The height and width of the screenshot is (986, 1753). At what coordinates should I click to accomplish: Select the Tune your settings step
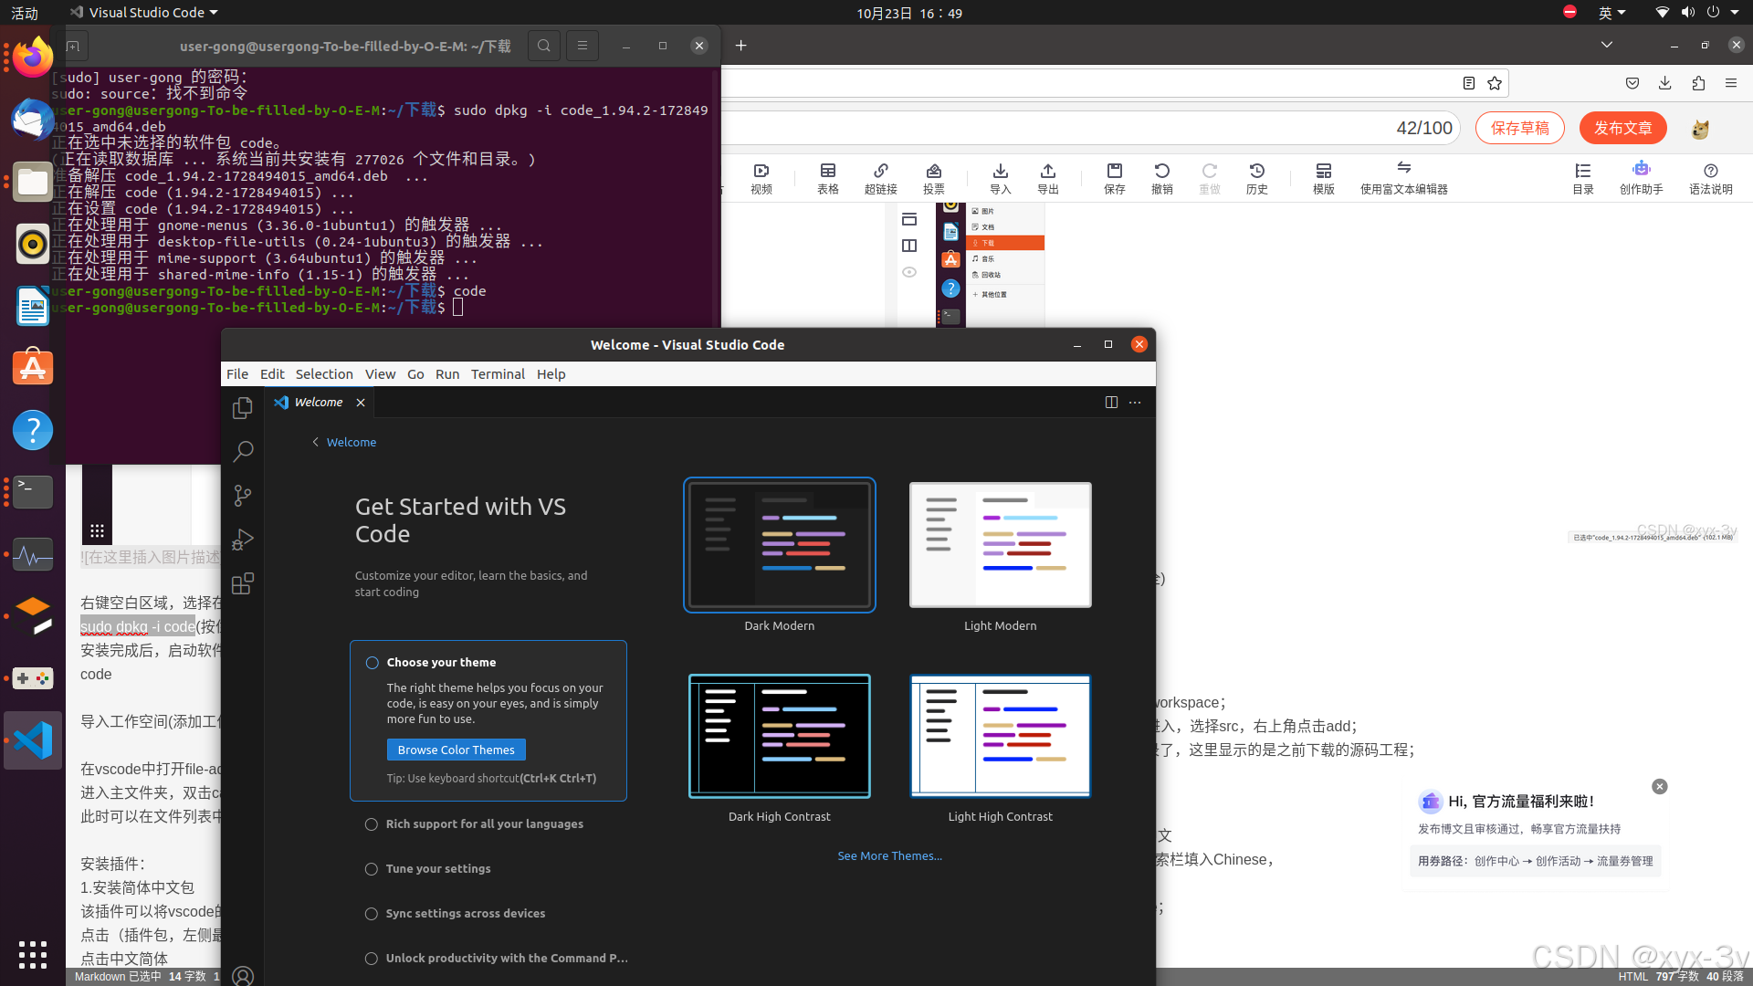[x=427, y=869]
